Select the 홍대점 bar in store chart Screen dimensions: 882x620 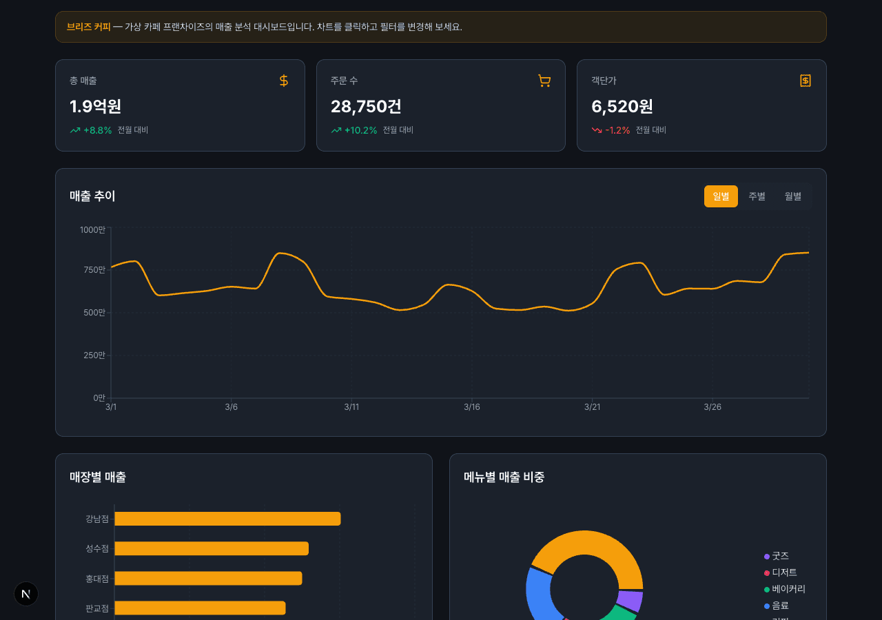208,578
